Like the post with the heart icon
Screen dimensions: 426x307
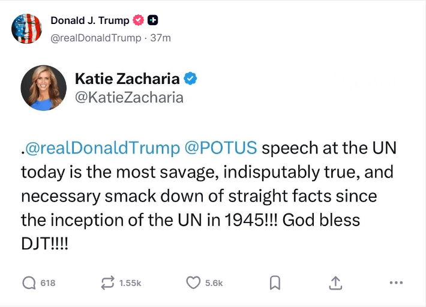[193, 282]
